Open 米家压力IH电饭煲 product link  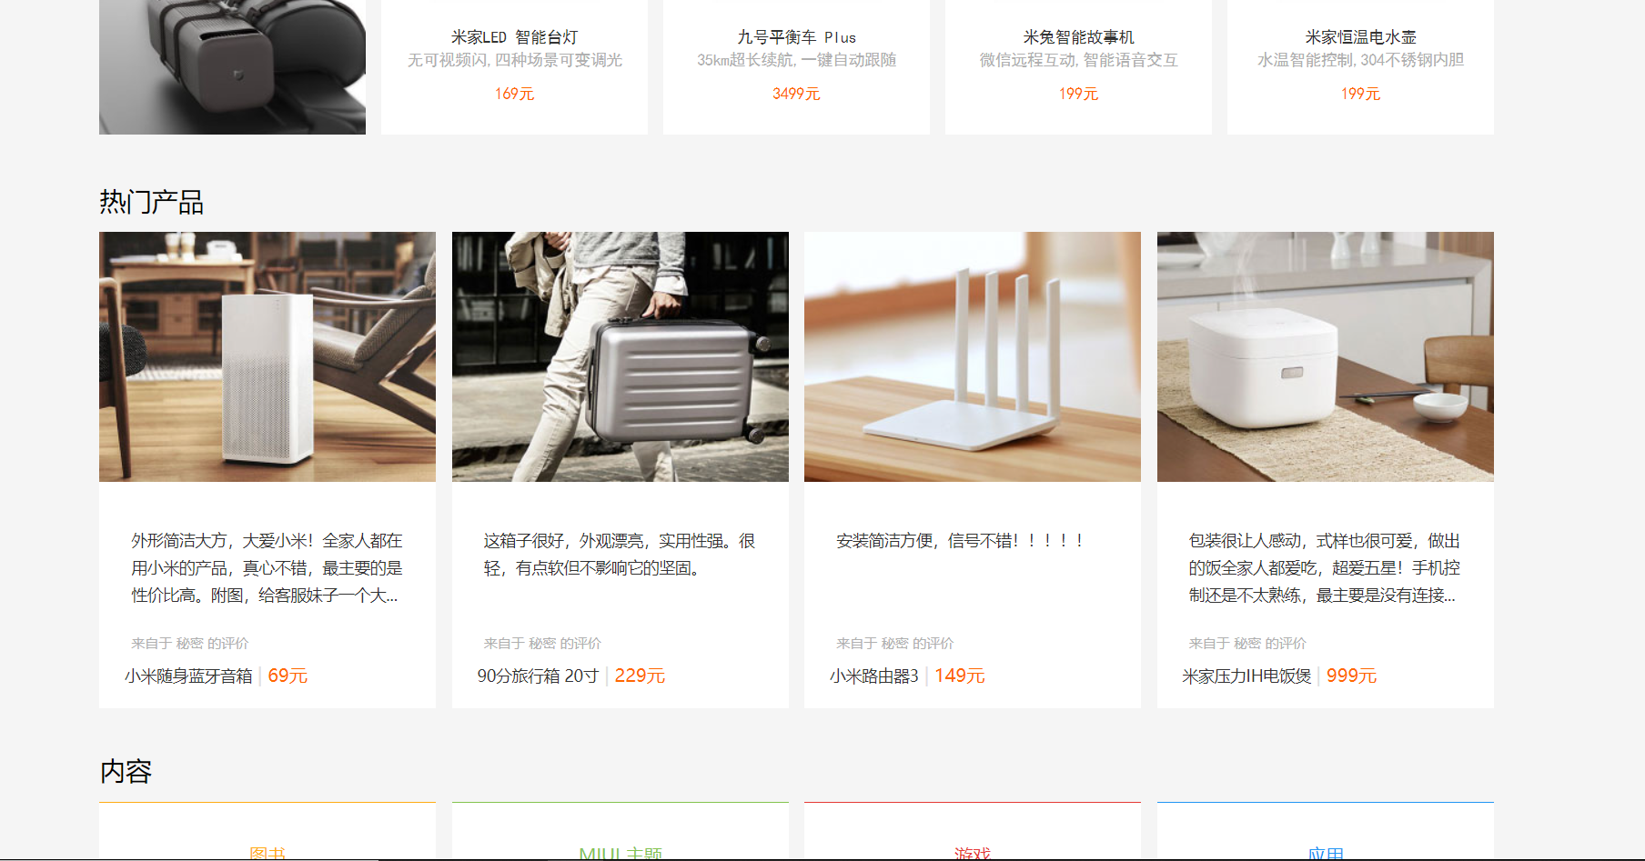point(1246,676)
